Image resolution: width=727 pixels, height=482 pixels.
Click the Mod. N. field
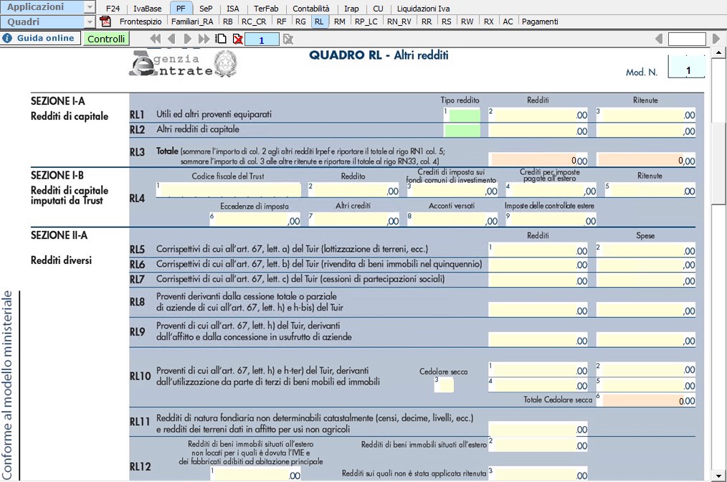point(687,68)
